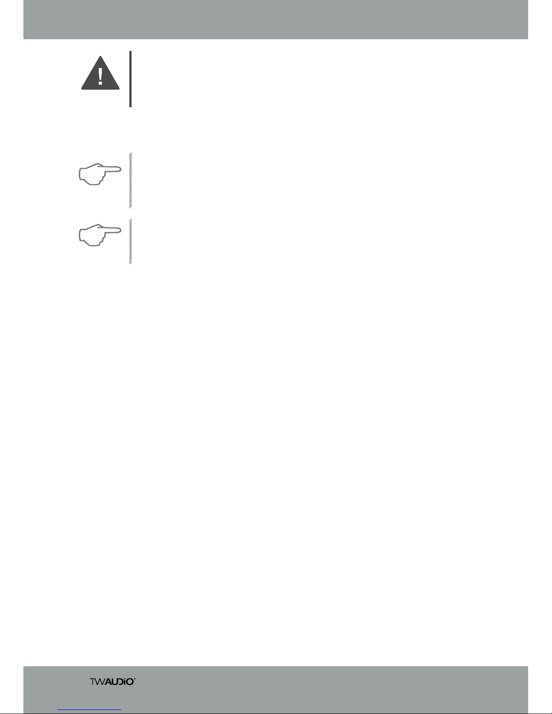Click blank note area beside upper hand
This screenshot has width=552, height=714.
tap(329, 180)
